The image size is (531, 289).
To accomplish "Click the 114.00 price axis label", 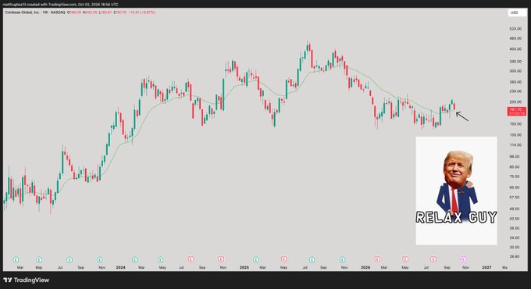I will (x=515, y=145).
